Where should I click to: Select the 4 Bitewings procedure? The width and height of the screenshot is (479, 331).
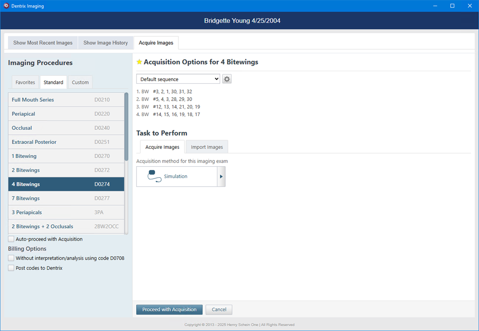(x=66, y=184)
